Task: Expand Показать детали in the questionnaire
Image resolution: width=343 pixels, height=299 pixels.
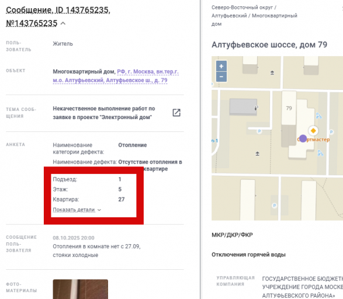Action: tap(77, 210)
